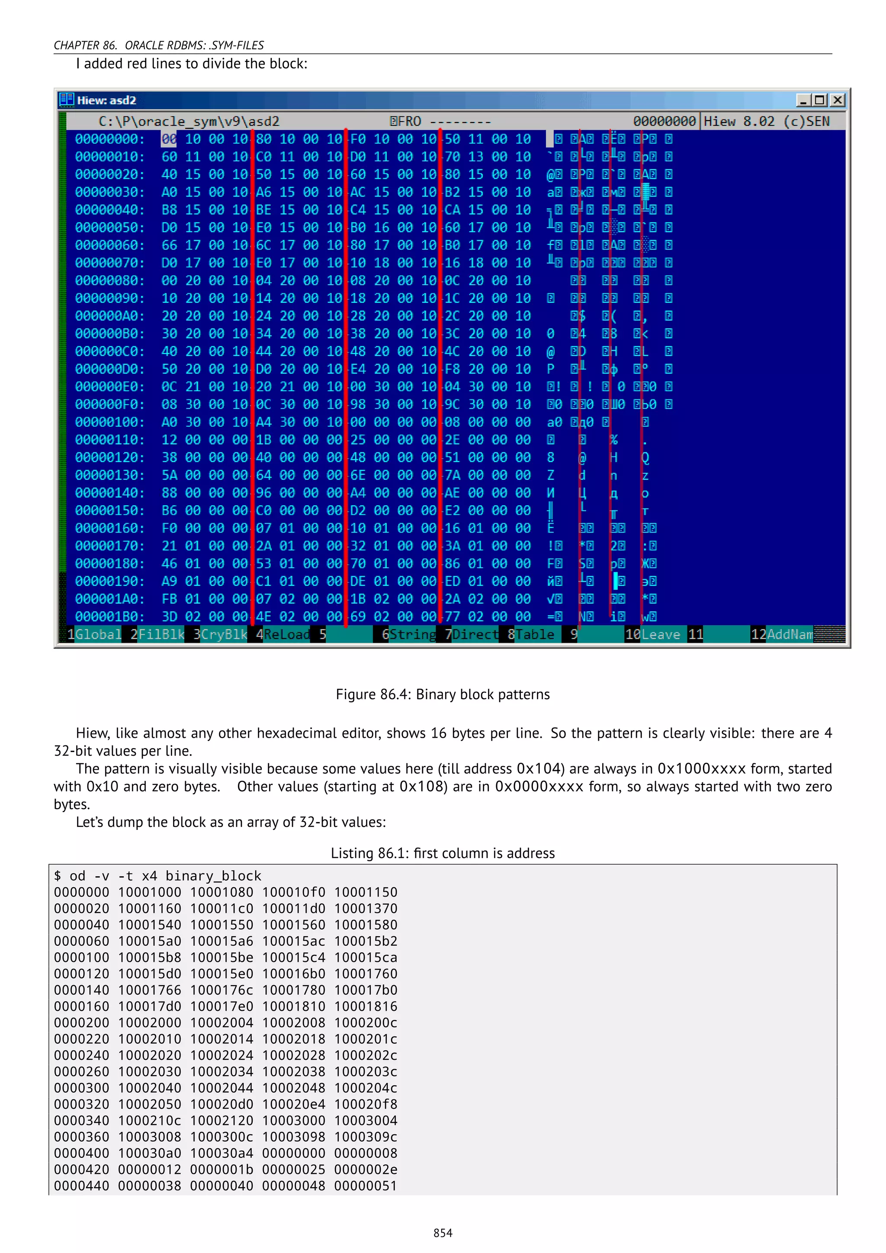This screenshot has width=886, height=1253.
Task: Click the highlighted 00 byte at cursor
Action: [x=169, y=139]
